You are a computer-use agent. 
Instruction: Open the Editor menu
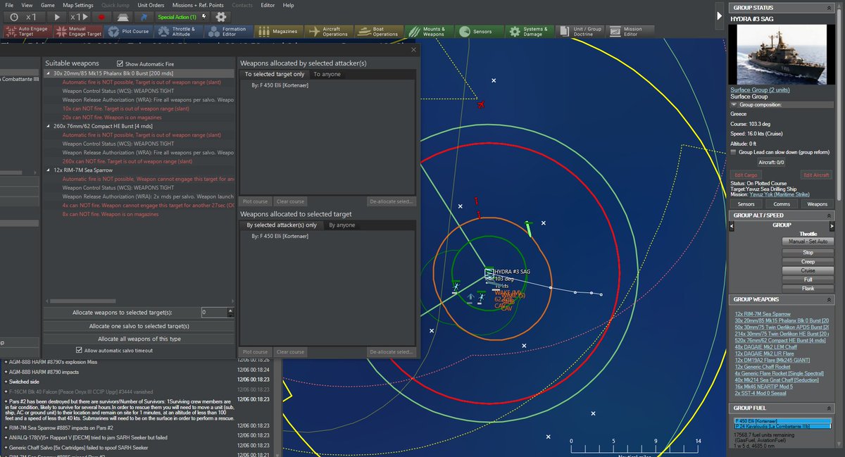click(x=268, y=5)
